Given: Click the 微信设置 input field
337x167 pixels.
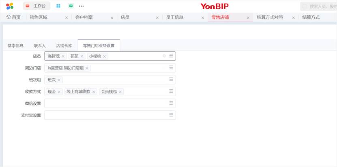Looking at the screenshot, I should 105,103.
